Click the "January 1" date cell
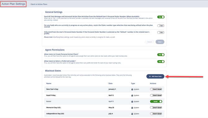 pyautogui.click(x=112, y=89)
